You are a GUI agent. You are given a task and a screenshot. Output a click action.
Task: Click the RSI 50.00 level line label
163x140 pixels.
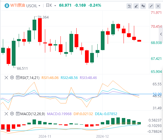point(157,94)
